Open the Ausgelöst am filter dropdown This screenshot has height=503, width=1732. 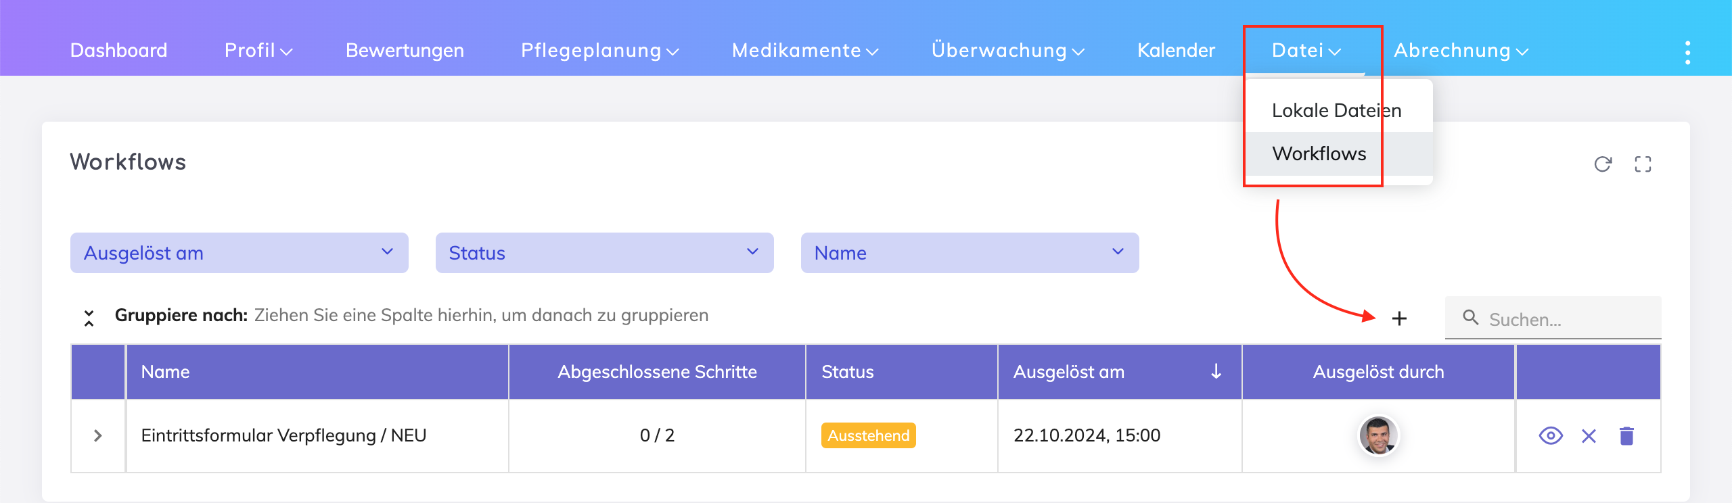pyautogui.click(x=239, y=253)
